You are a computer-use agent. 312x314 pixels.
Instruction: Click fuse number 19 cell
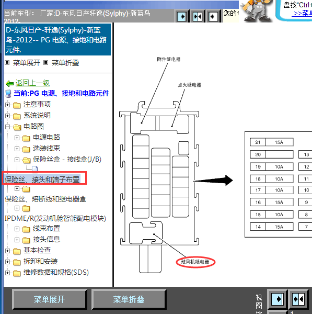point(258,166)
